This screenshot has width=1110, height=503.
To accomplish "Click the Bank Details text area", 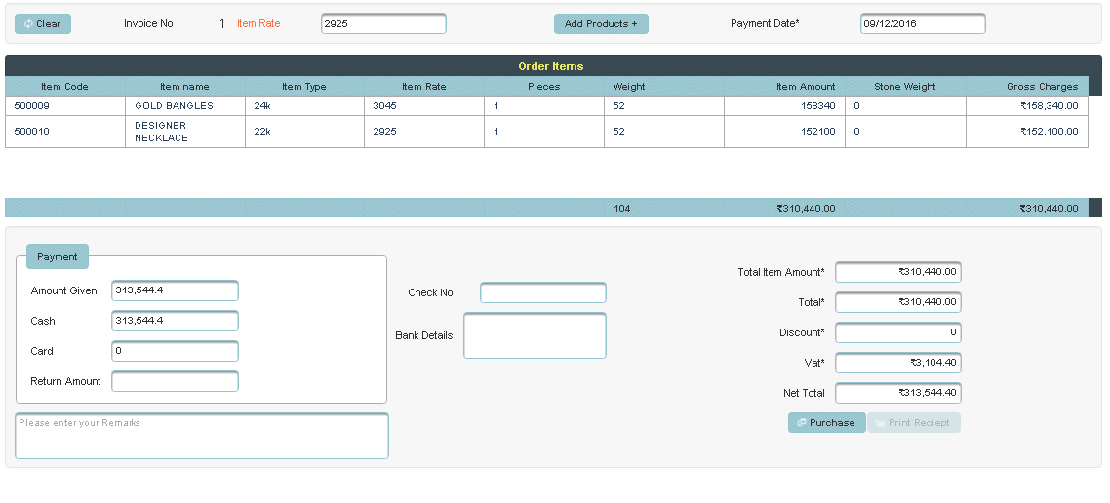I will click(x=535, y=335).
